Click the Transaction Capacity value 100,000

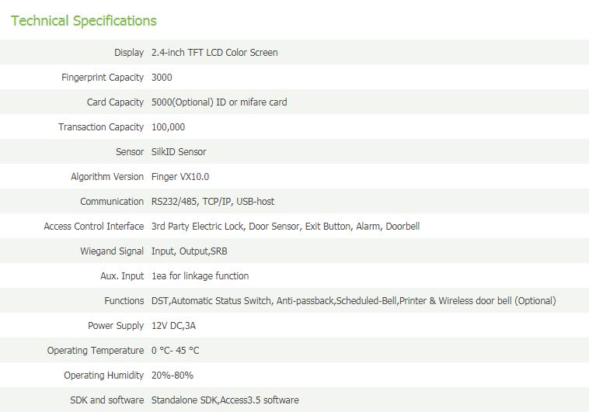(x=168, y=127)
